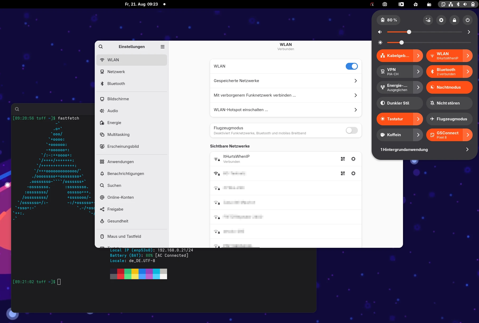Open Maus und Tastfeld settings page
Screen dimensions: 479x323
tap(132, 236)
